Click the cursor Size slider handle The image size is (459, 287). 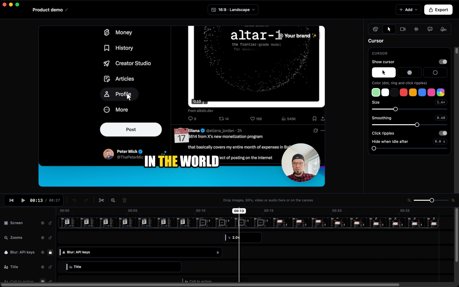point(396,109)
